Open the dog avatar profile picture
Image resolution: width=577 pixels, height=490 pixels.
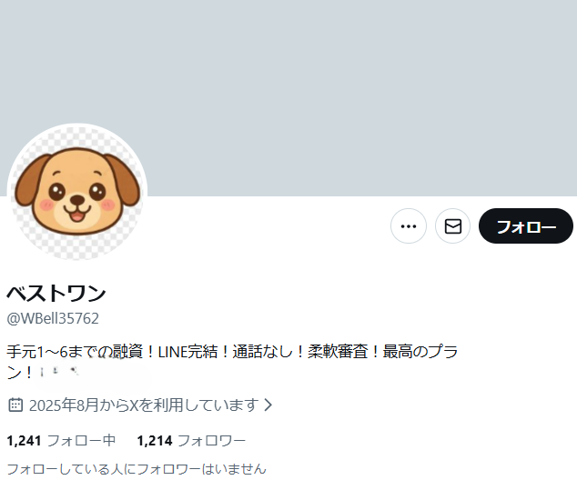pos(77,192)
